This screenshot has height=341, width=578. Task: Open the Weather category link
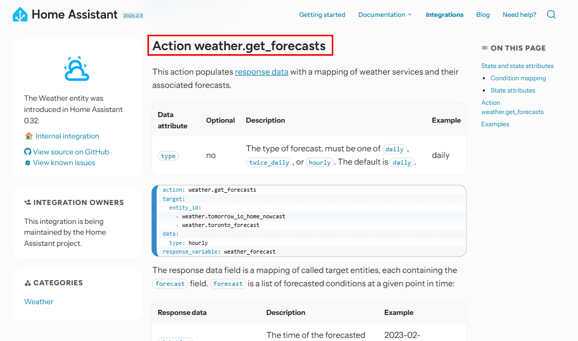tap(39, 302)
